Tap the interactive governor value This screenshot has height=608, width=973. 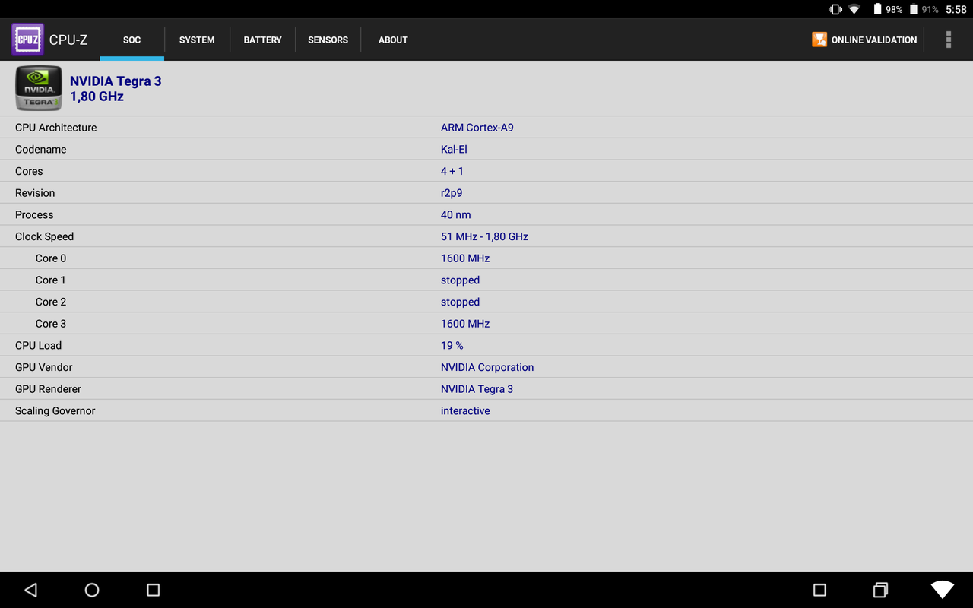(465, 411)
